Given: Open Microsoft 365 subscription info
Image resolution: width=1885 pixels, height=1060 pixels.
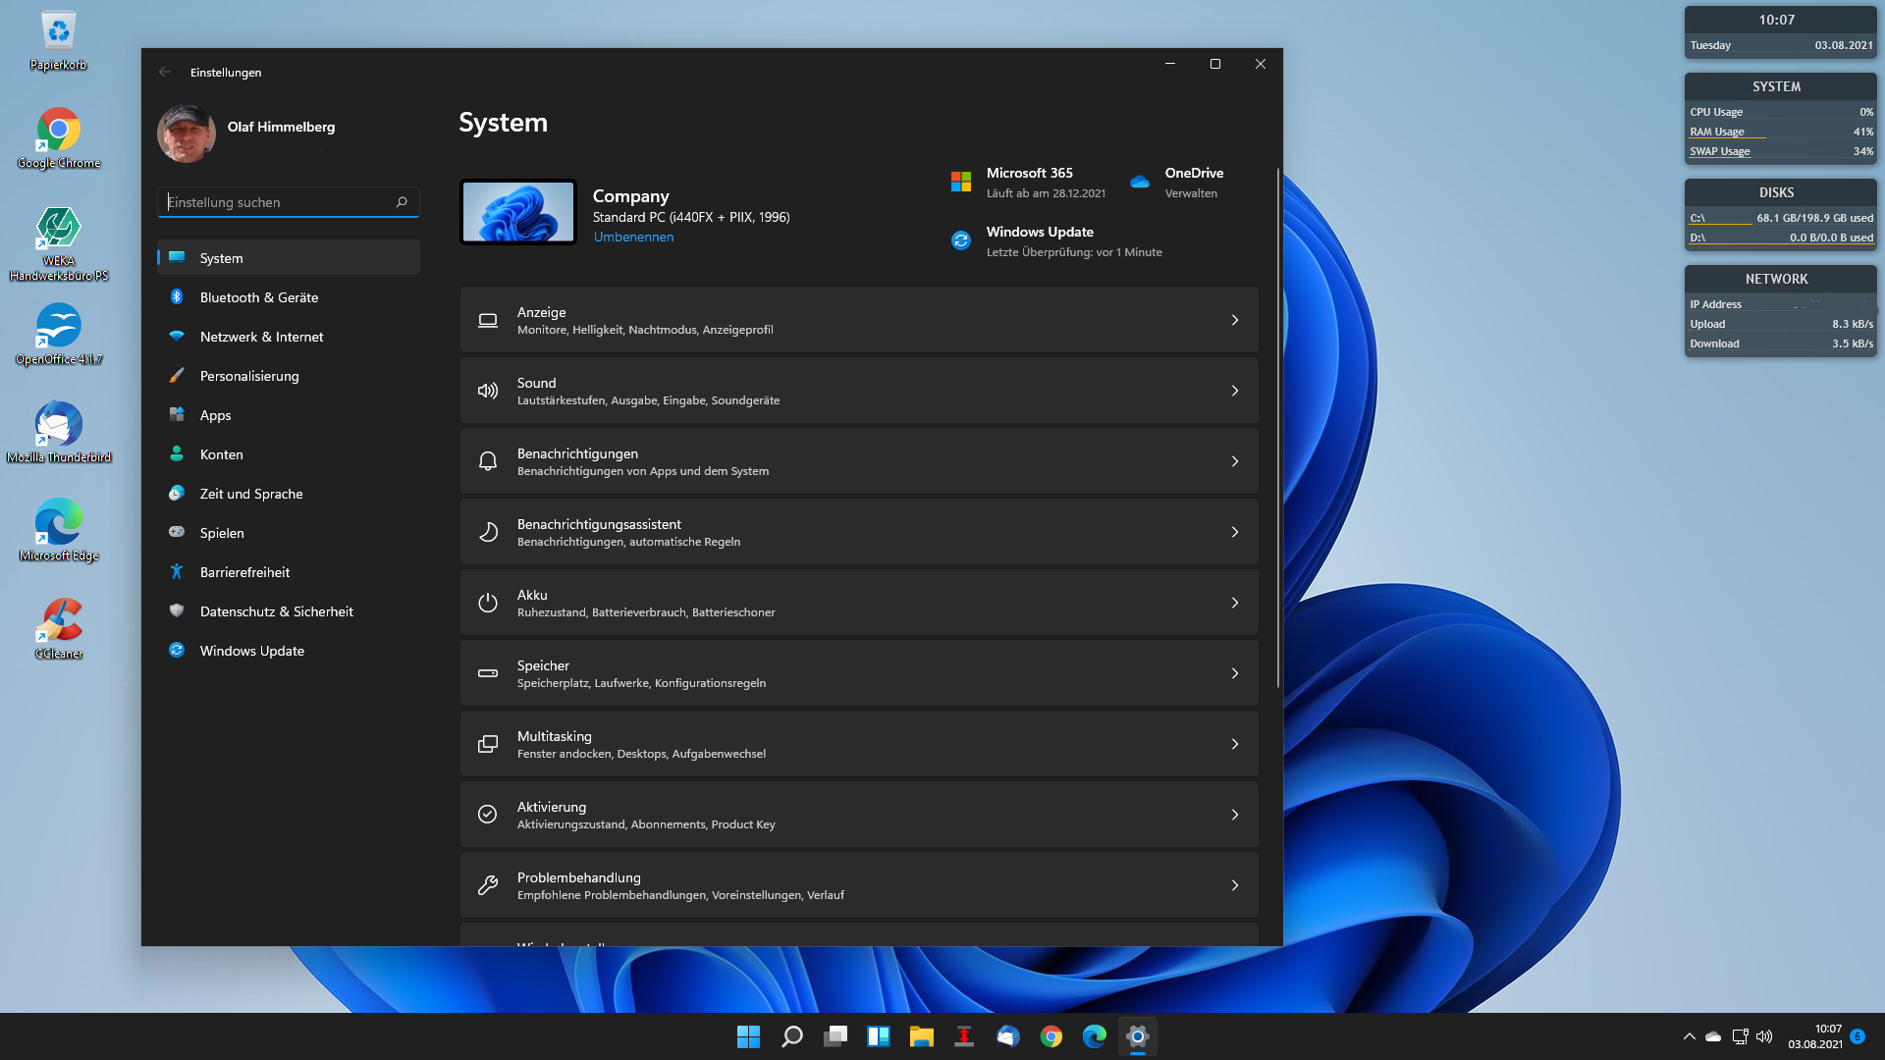Looking at the screenshot, I should point(1028,183).
